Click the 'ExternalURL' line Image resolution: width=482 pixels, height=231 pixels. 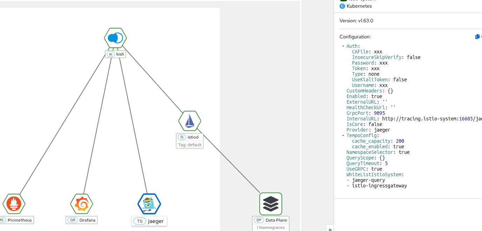(367, 102)
